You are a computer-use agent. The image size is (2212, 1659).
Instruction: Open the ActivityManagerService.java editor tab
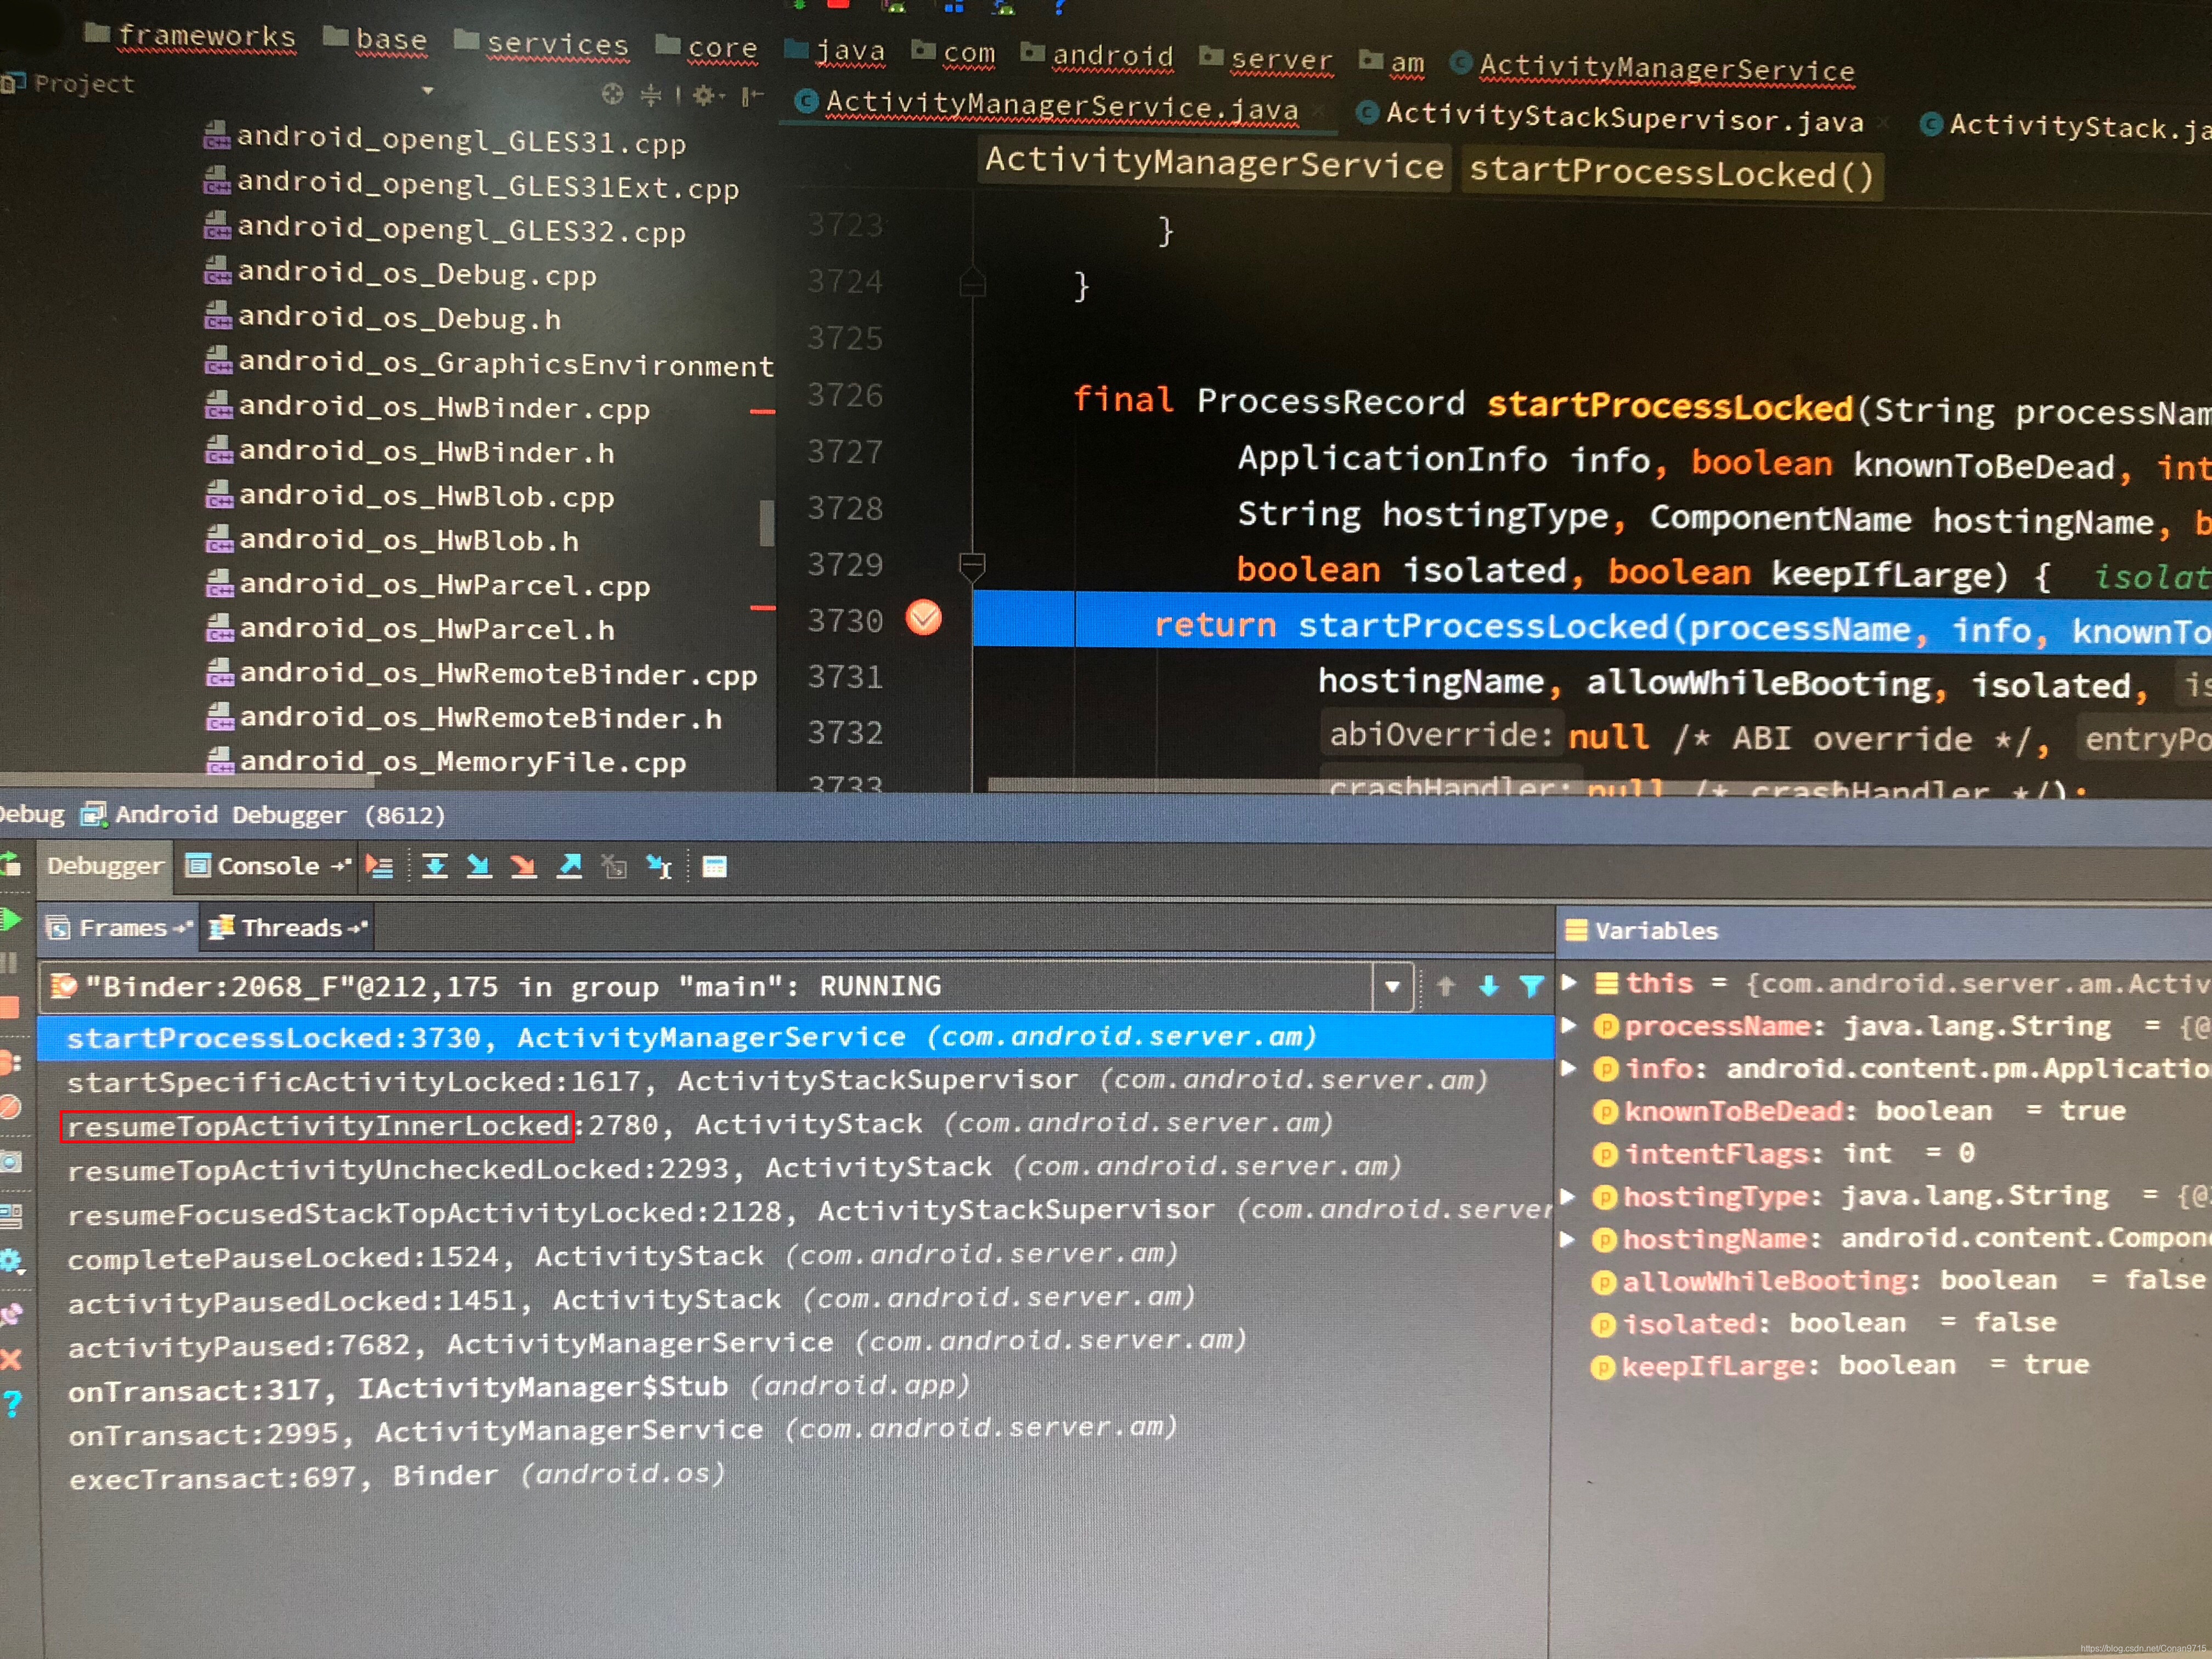[1061, 105]
